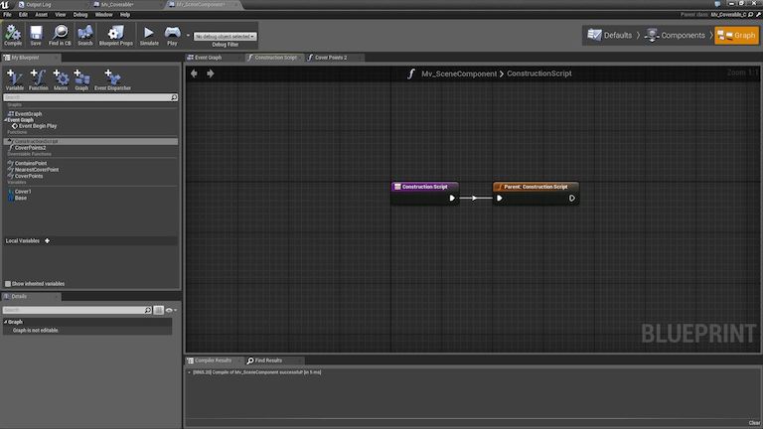
Task: Click the Construction Script node output exec pin
Action: pyautogui.click(x=452, y=199)
